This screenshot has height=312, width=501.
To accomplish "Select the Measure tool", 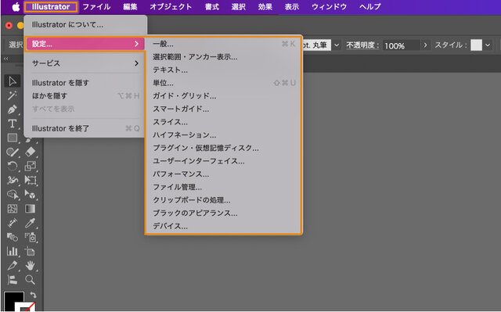I will [x=13, y=223].
